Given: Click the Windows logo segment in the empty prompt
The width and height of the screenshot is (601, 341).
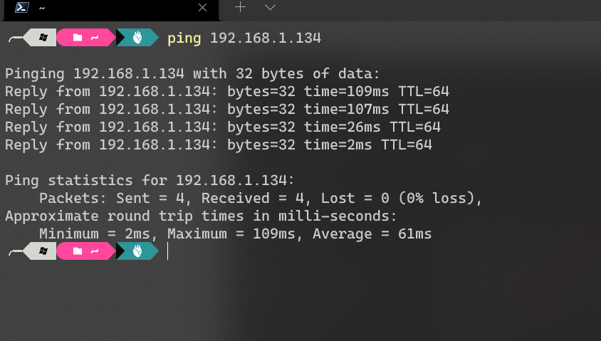Looking at the screenshot, I should tap(43, 251).
